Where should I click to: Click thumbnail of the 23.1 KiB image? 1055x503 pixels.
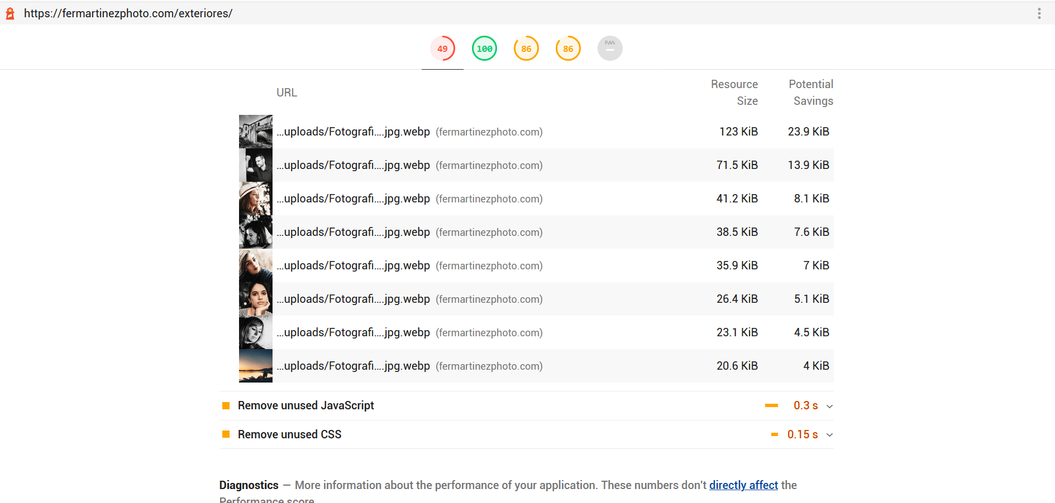256,332
